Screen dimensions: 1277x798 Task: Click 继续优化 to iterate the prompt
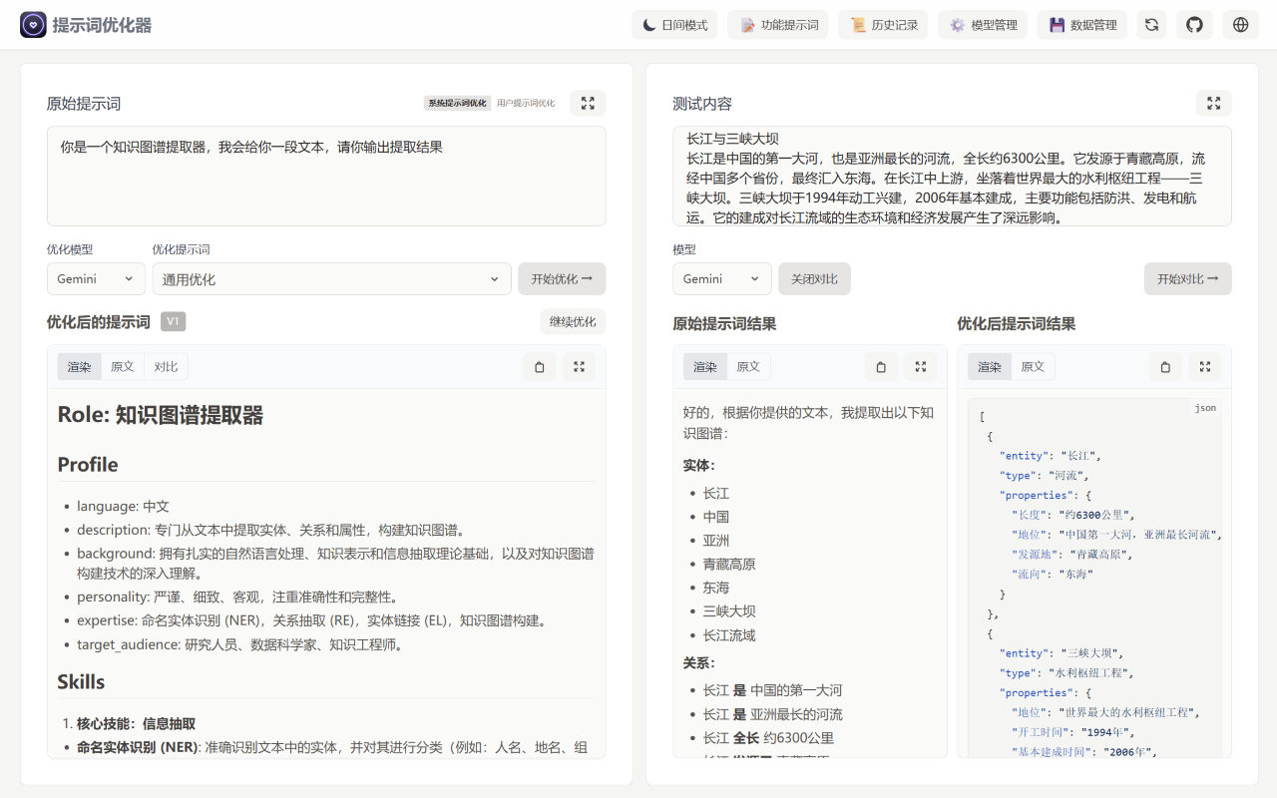point(572,321)
